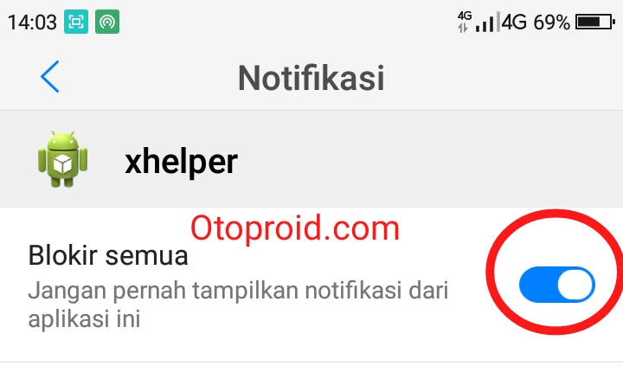Image resolution: width=623 pixels, height=385 pixels.
Task: Tap the signal strength bars
Action: coord(487,22)
